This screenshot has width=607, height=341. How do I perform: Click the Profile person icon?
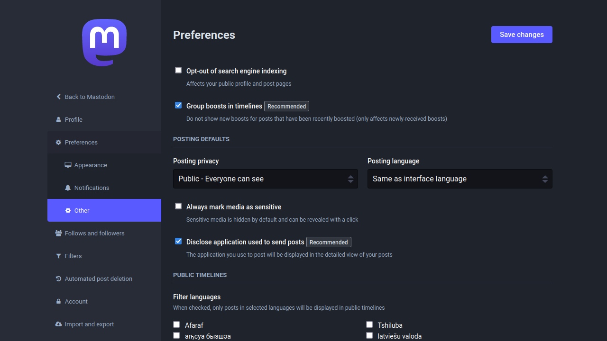(x=58, y=119)
